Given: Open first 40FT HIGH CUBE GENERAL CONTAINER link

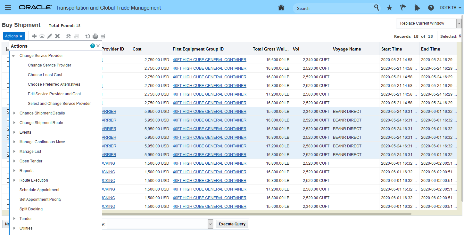Looking at the screenshot, I should tap(209, 60).
